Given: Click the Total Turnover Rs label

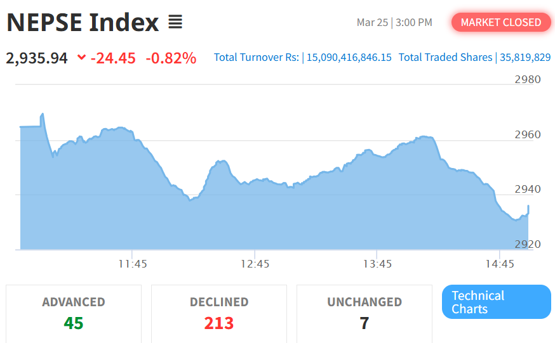Looking at the screenshot, I should point(256,57).
